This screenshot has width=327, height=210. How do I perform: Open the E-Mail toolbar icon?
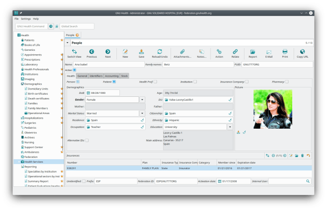coord(269,52)
